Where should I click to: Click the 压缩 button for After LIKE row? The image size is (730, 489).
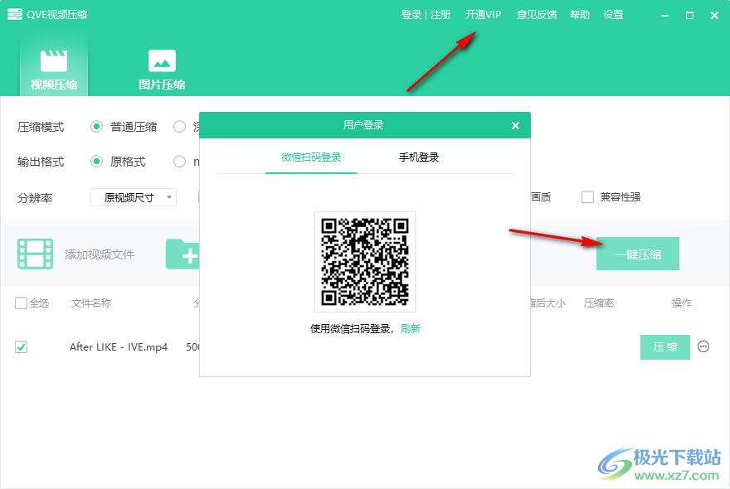[x=664, y=347]
